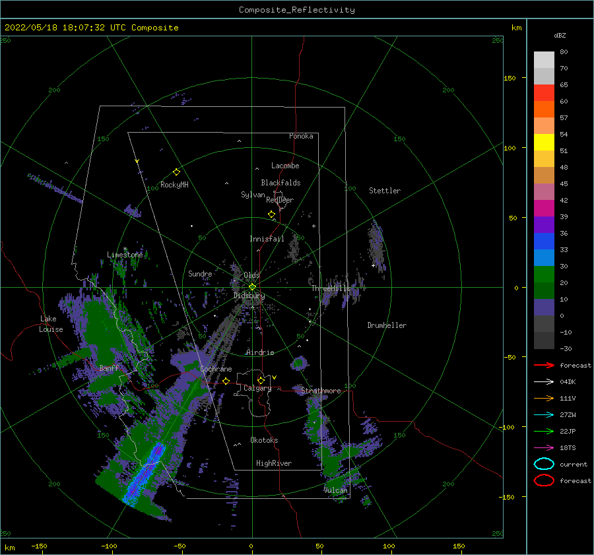Screen dimensions: 594x555
Task: Click the bright green 30 dBZ swatch
Action: (544, 275)
